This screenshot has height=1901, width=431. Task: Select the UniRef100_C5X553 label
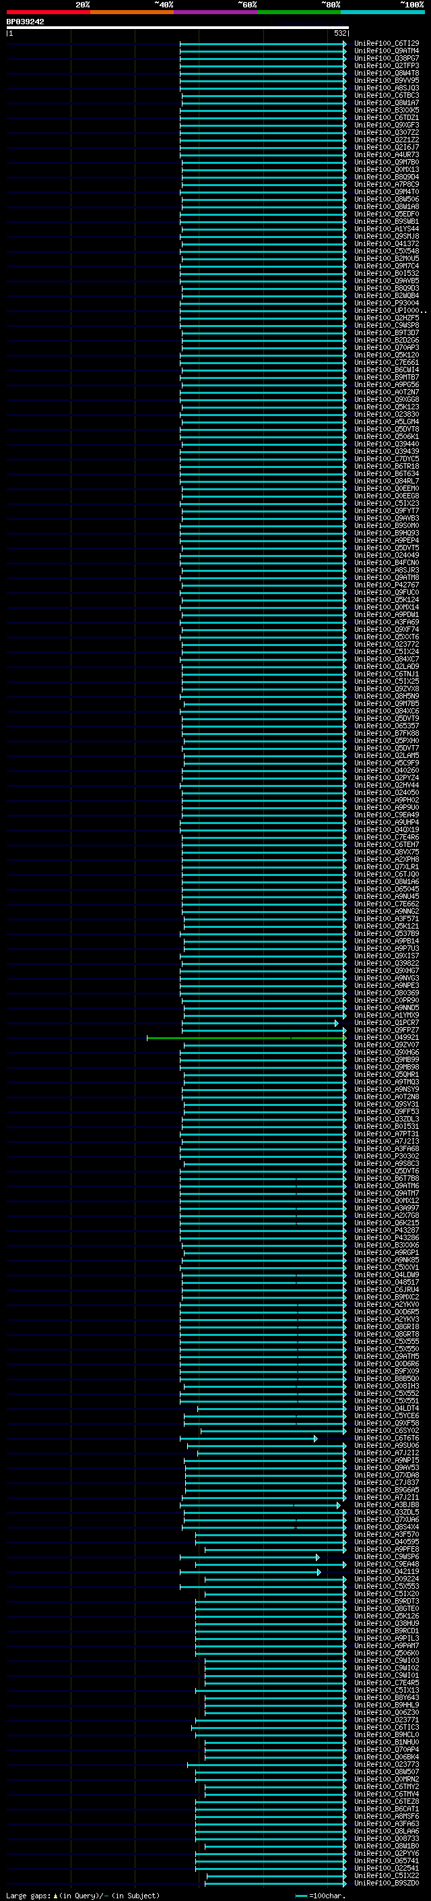tap(386, 1586)
